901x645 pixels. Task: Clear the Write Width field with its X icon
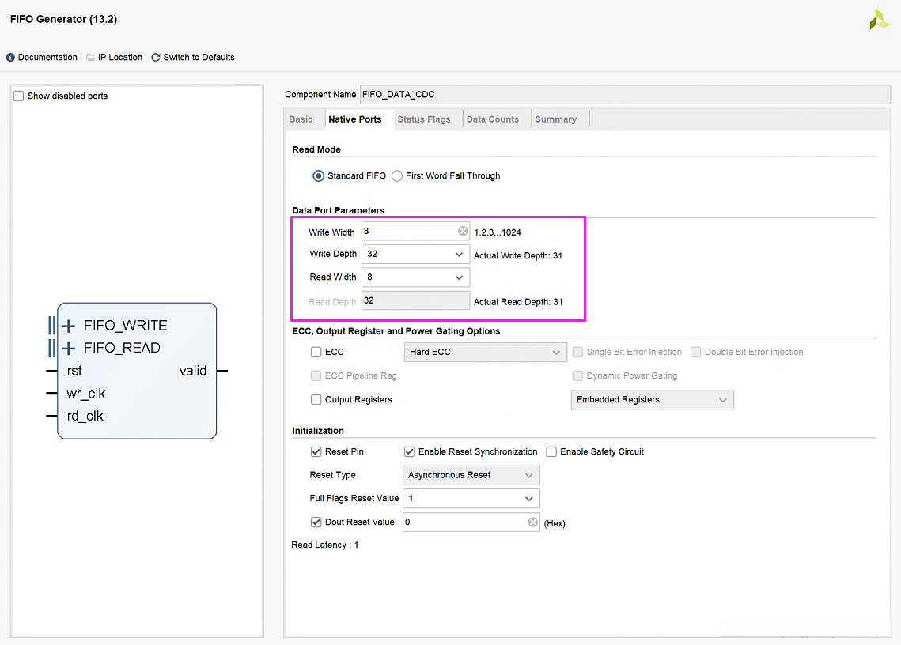pos(463,232)
